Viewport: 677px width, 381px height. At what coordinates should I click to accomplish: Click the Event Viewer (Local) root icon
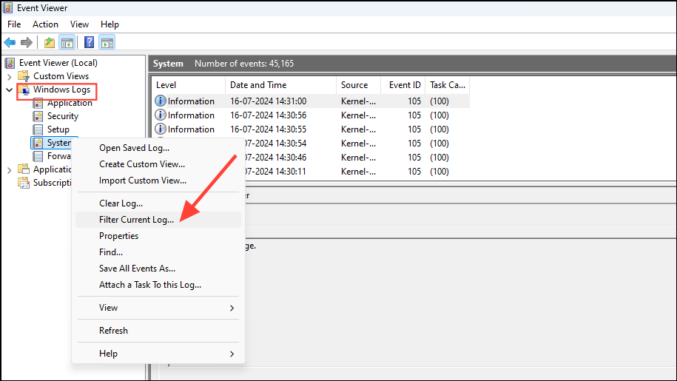click(10, 63)
